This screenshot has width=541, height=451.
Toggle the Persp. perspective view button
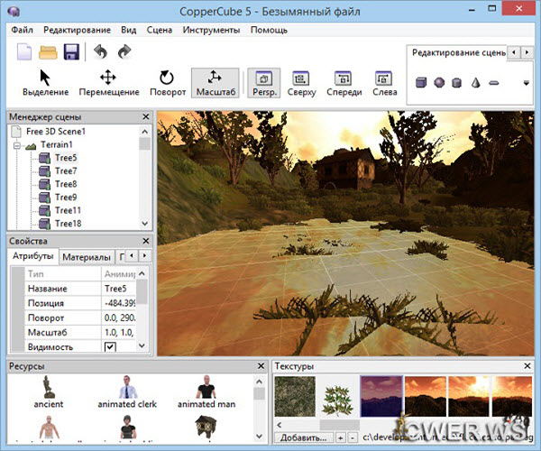[x=262, y=82]
